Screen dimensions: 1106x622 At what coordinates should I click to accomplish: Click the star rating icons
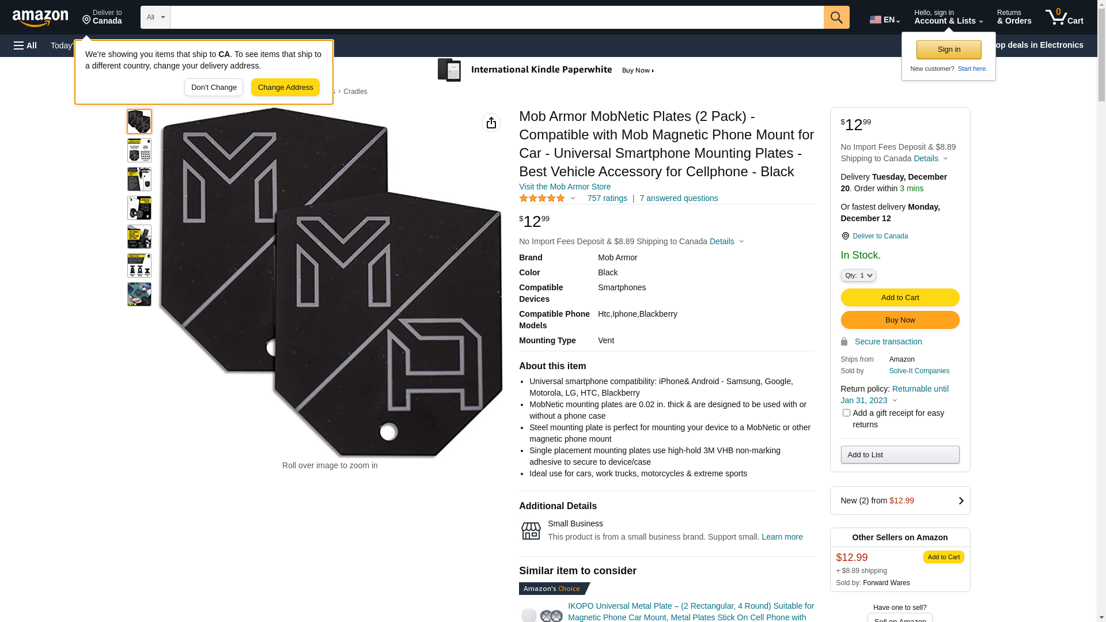coord(542,199)
